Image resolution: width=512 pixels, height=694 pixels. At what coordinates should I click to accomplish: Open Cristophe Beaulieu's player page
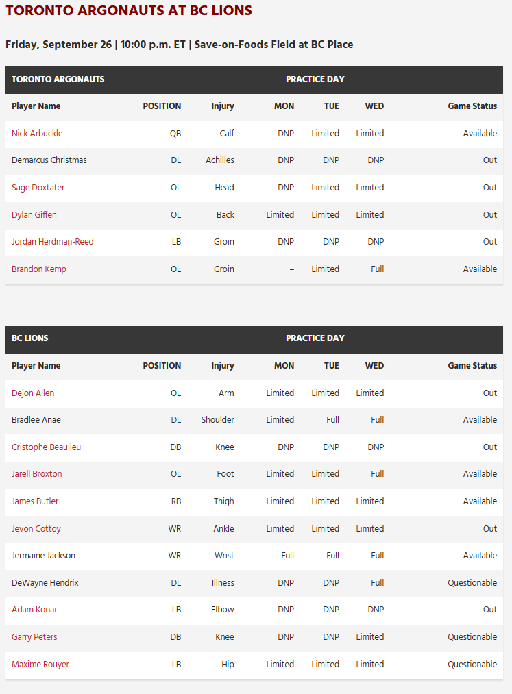click(46, 447)
